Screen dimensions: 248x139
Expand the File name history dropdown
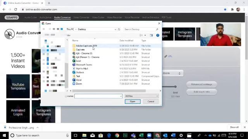coord(121,96)
